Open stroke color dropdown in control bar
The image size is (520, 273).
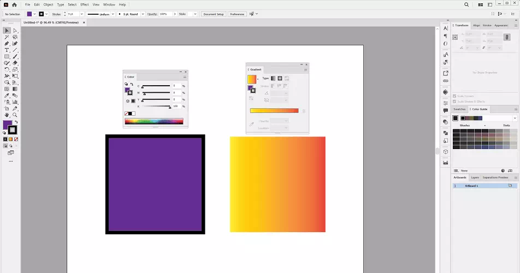coord(46,14)
